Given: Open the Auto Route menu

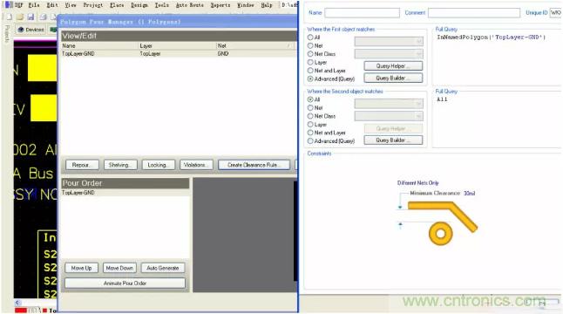Looking at the screenshot, I should click(x=190, y=5).
